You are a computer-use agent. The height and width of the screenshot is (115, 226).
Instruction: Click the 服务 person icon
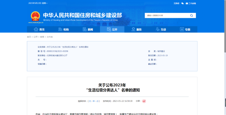(133, 30)
